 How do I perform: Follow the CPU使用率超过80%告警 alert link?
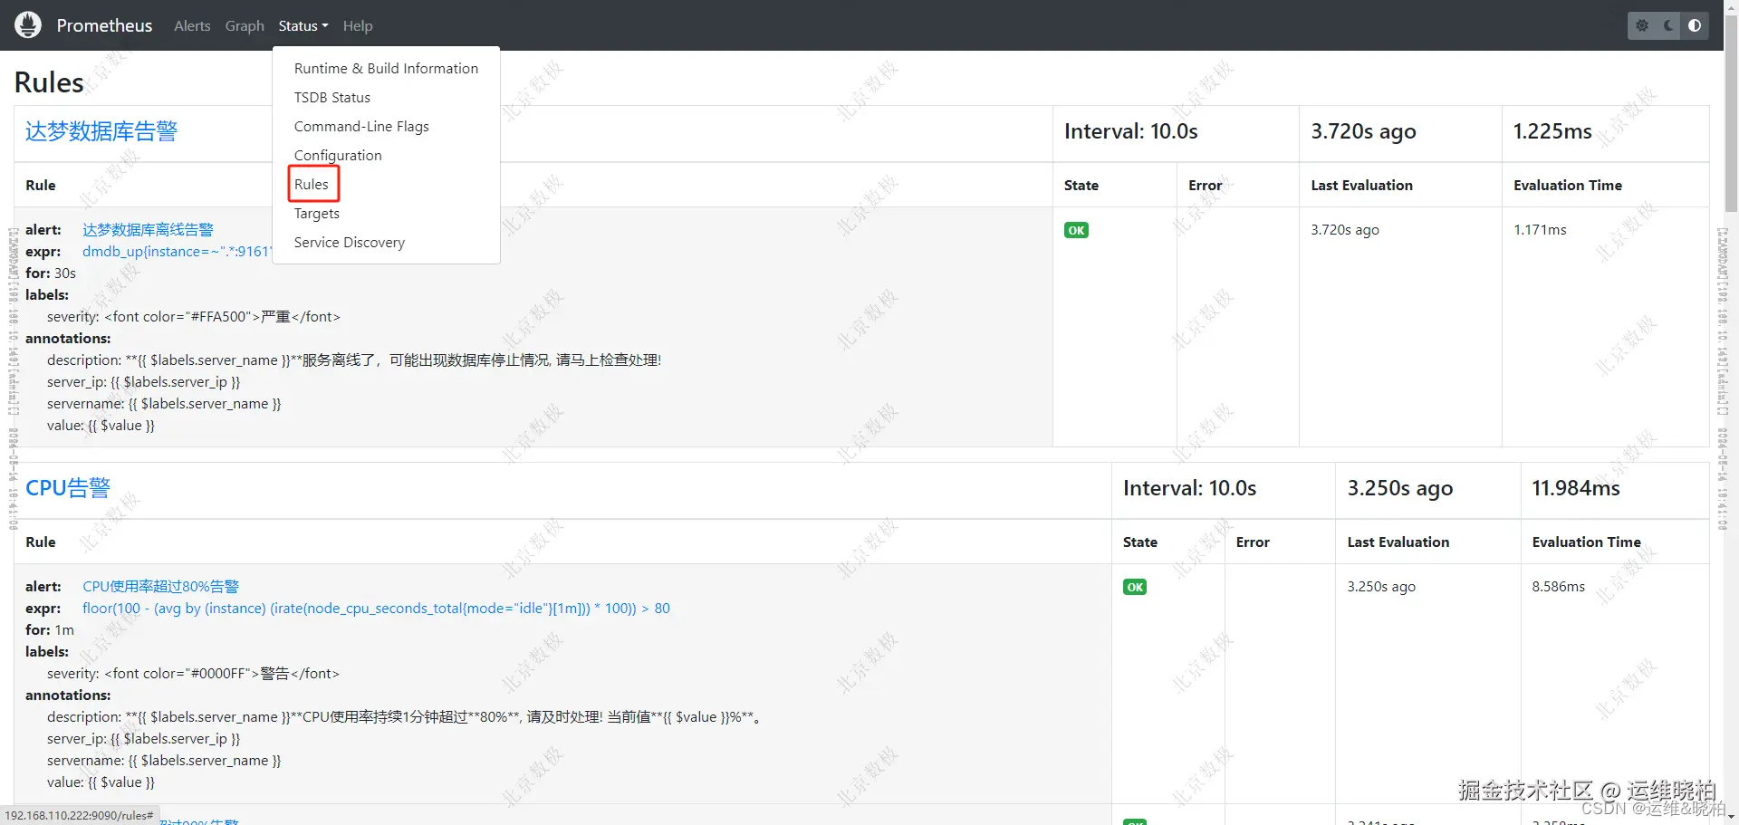160,587
